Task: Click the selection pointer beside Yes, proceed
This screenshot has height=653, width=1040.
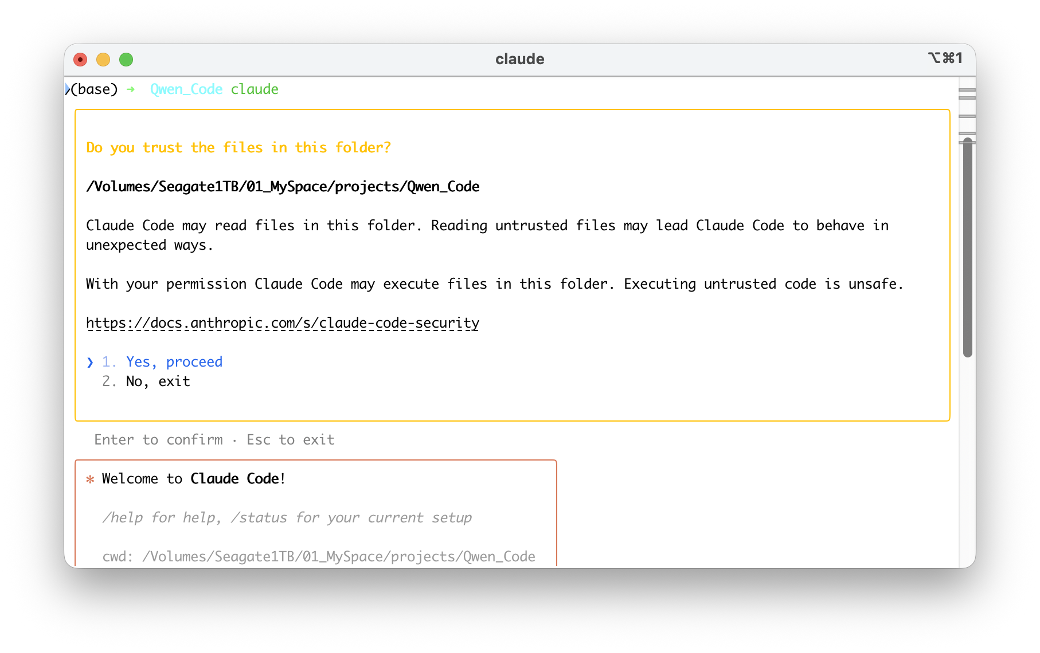Action: [x=91, y=361]
